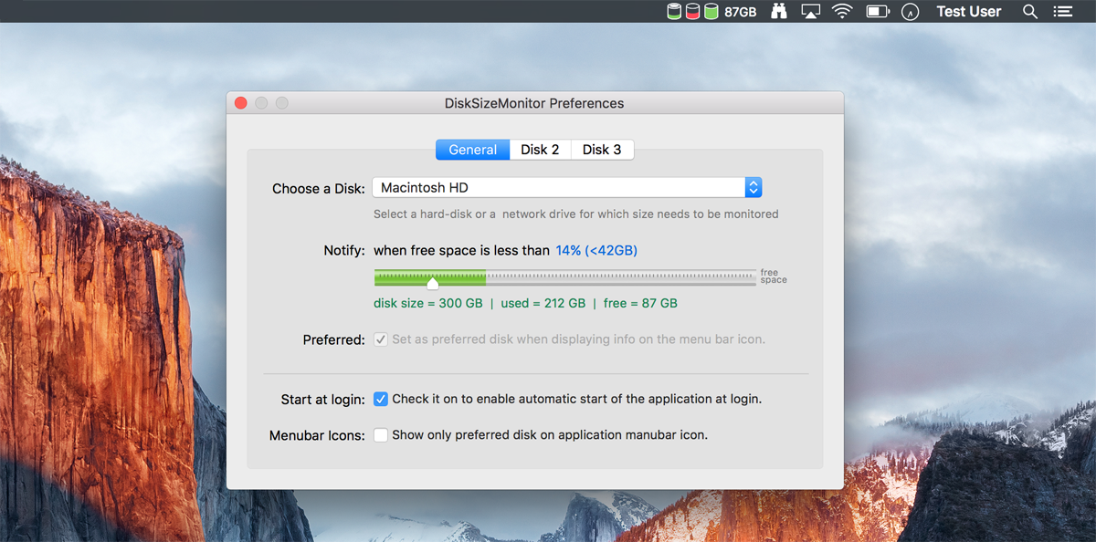Open Spotlight search magnifier icon
Image resolution: width=1096 pixels, height=542 pixels.
(1030, 12)
